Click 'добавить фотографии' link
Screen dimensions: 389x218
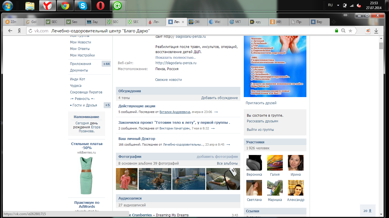pos(217,157)
